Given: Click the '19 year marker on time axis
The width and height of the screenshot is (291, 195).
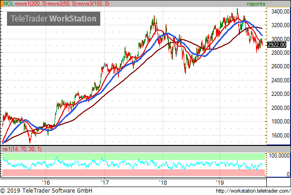Looking at the screenshot, I should pos(220,182).
